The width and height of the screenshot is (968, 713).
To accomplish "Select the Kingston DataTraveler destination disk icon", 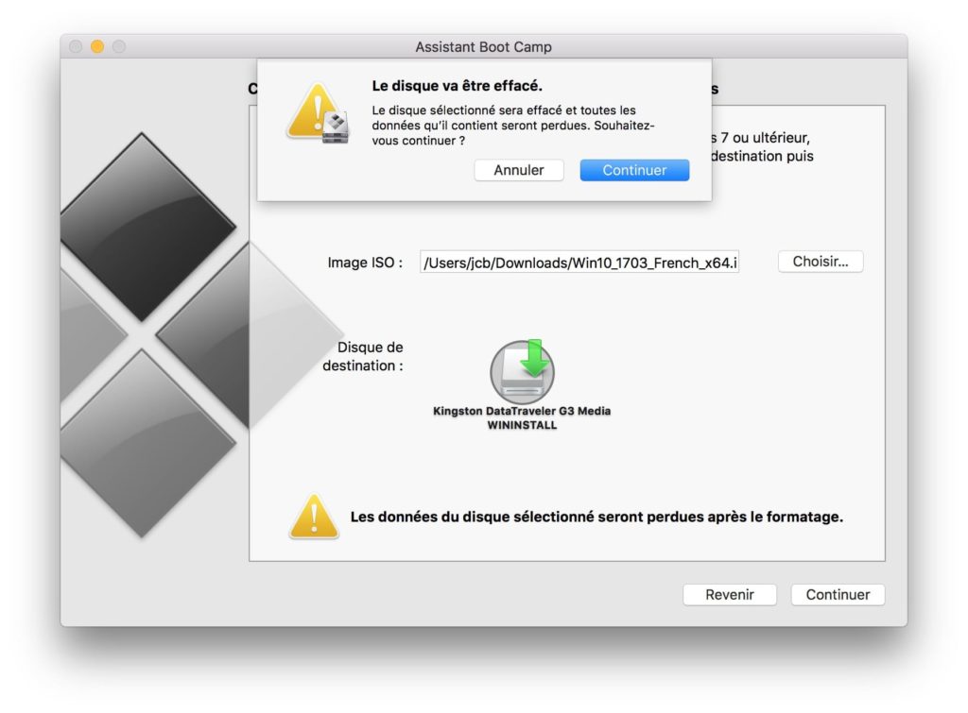I will coord(522,371).
